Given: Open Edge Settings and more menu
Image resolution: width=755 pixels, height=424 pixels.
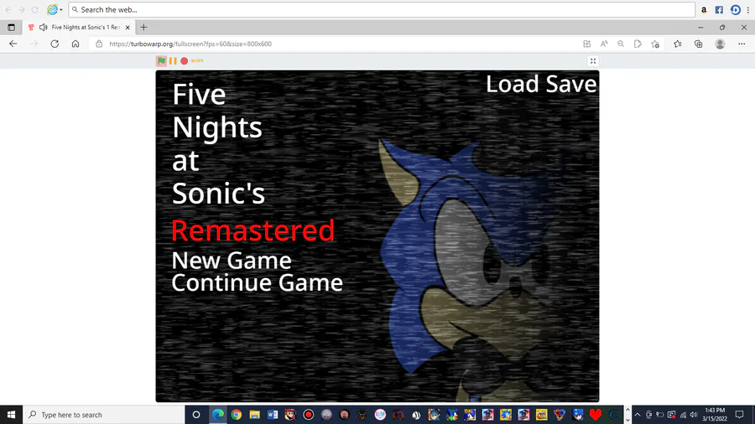Looking at the screenshot, I should (x=742, y=44).
